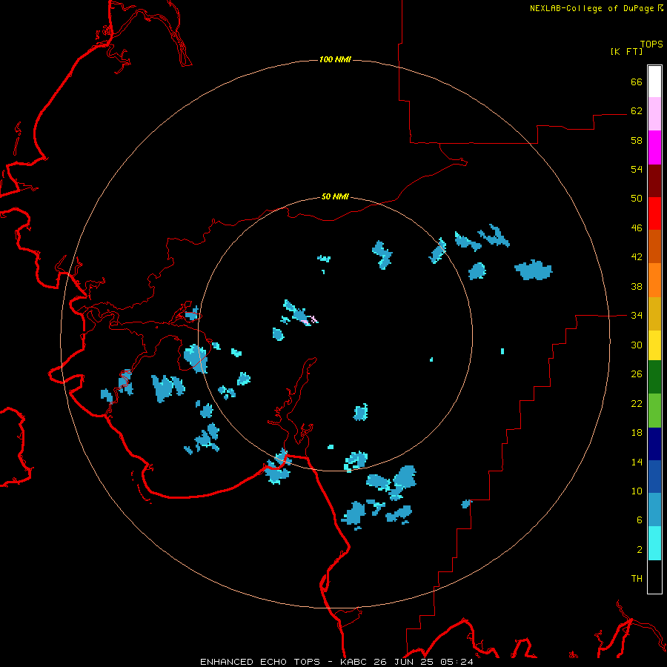Click the legend value "22"
Viewport: 667px width, 667px height.
tap(637, 403)
